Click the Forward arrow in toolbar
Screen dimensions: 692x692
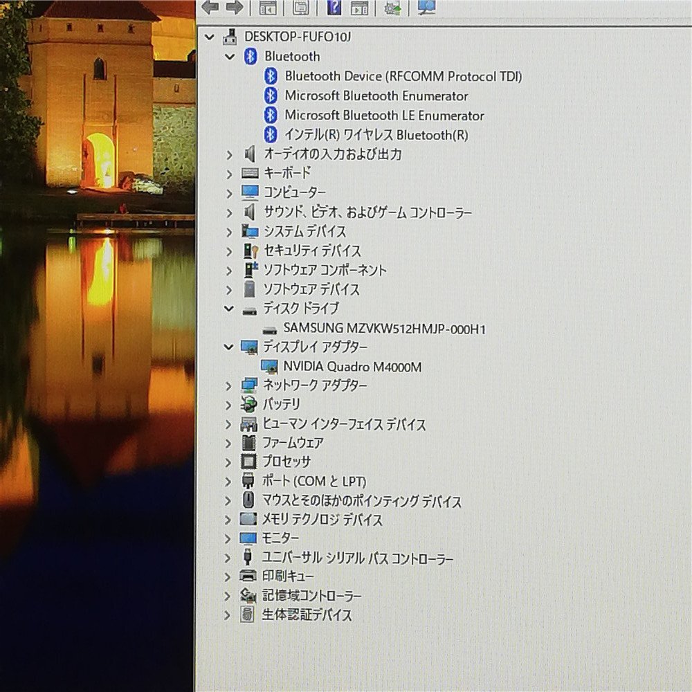tap(235, 7)
